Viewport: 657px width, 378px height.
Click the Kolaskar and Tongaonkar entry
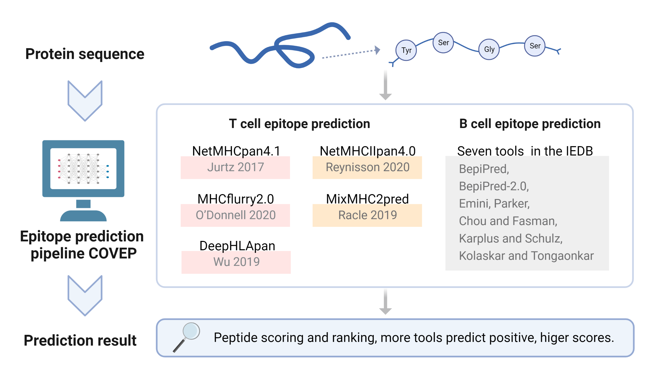tap(526, 256)
